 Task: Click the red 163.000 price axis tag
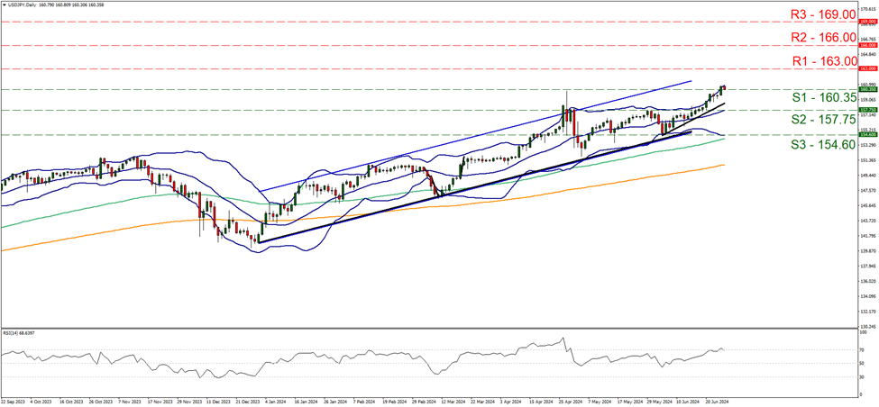[x=868, y=68]
